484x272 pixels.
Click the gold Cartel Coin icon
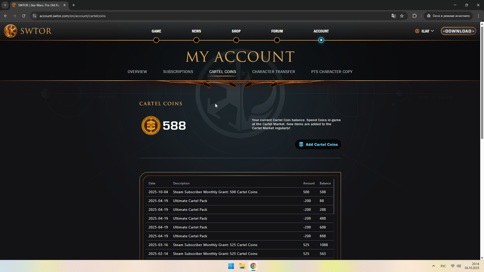(151, 125)
